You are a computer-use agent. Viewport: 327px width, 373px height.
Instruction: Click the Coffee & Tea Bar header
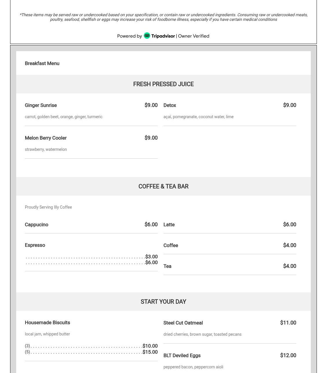163,186
